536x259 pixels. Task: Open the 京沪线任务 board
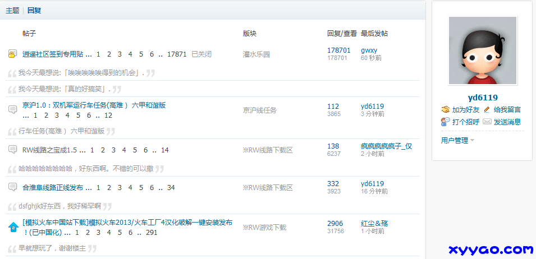pyautogui.click(x=260, y=110)
